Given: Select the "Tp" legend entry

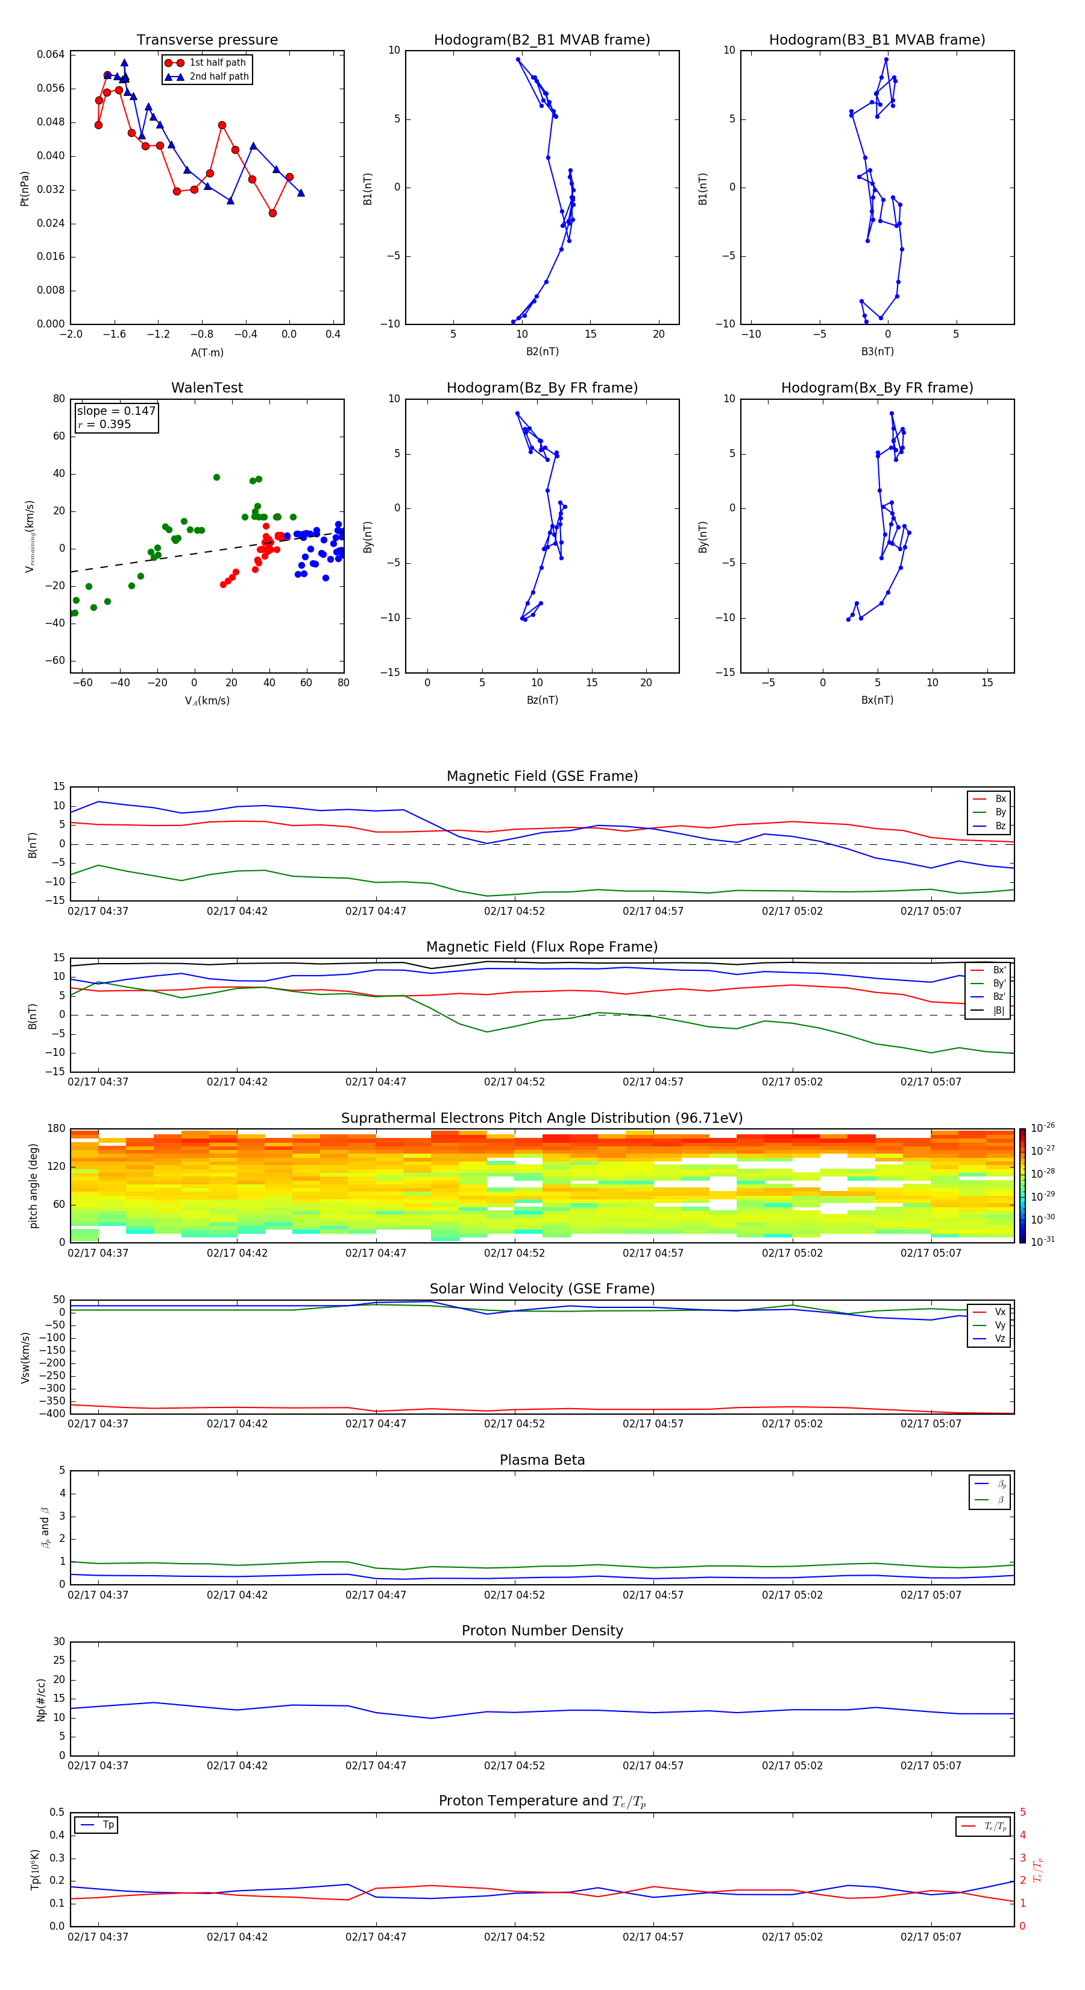Looking at the screenshot, I should pyautogui.click(x=96, y=1825).
